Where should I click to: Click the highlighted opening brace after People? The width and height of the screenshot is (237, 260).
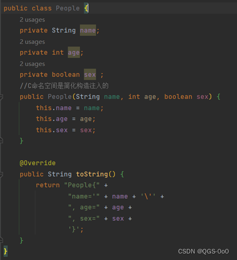[86, 8]
